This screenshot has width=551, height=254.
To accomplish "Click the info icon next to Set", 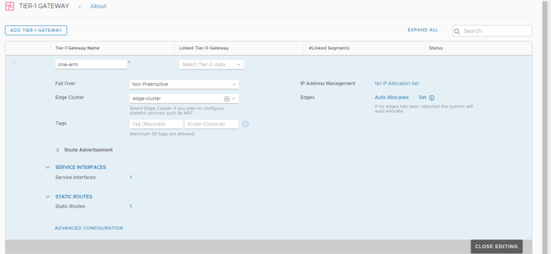I will (x=432, y=98).
